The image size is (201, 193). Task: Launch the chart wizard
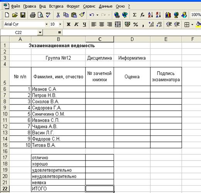pos(168,15)
